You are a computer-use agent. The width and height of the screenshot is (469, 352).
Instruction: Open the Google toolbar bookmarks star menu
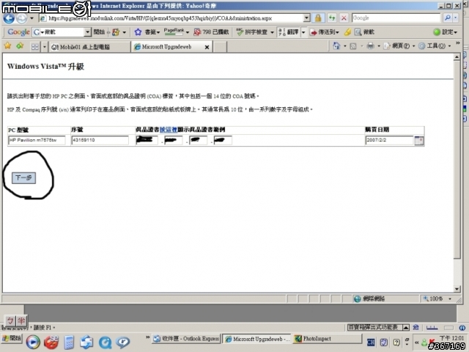147,32
